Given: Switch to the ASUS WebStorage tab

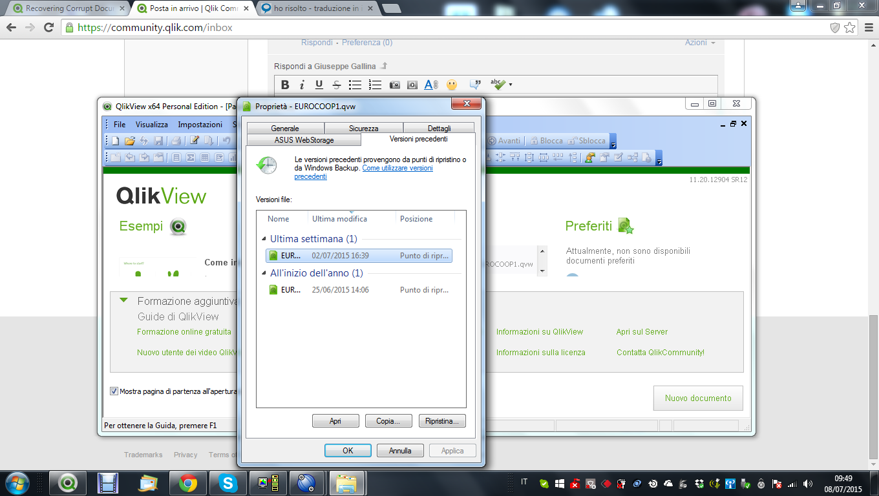Looking at the screenshot, I should click(304, 139).
